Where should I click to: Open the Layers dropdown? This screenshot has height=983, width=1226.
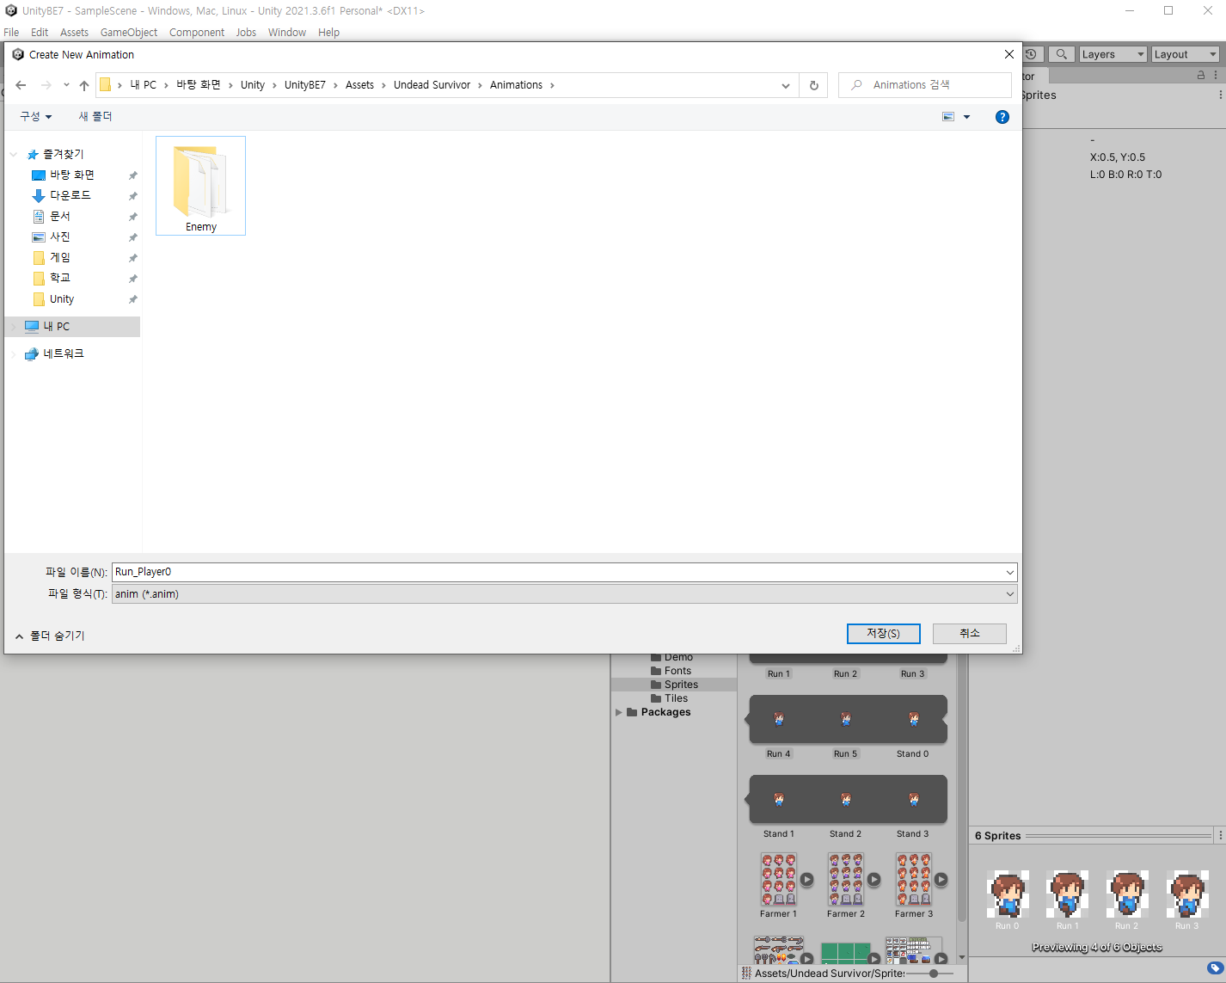[1113, 54]
